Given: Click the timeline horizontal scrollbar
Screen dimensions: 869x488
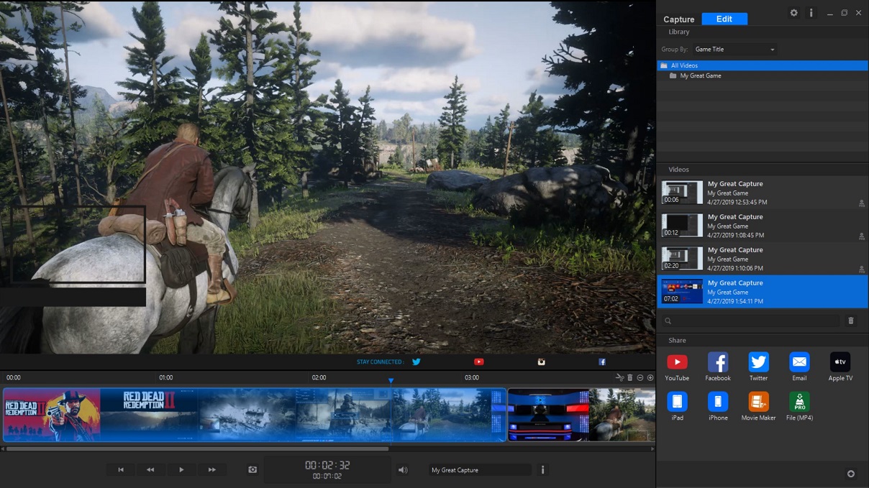Looking at the screenshot, I should 199,448.
